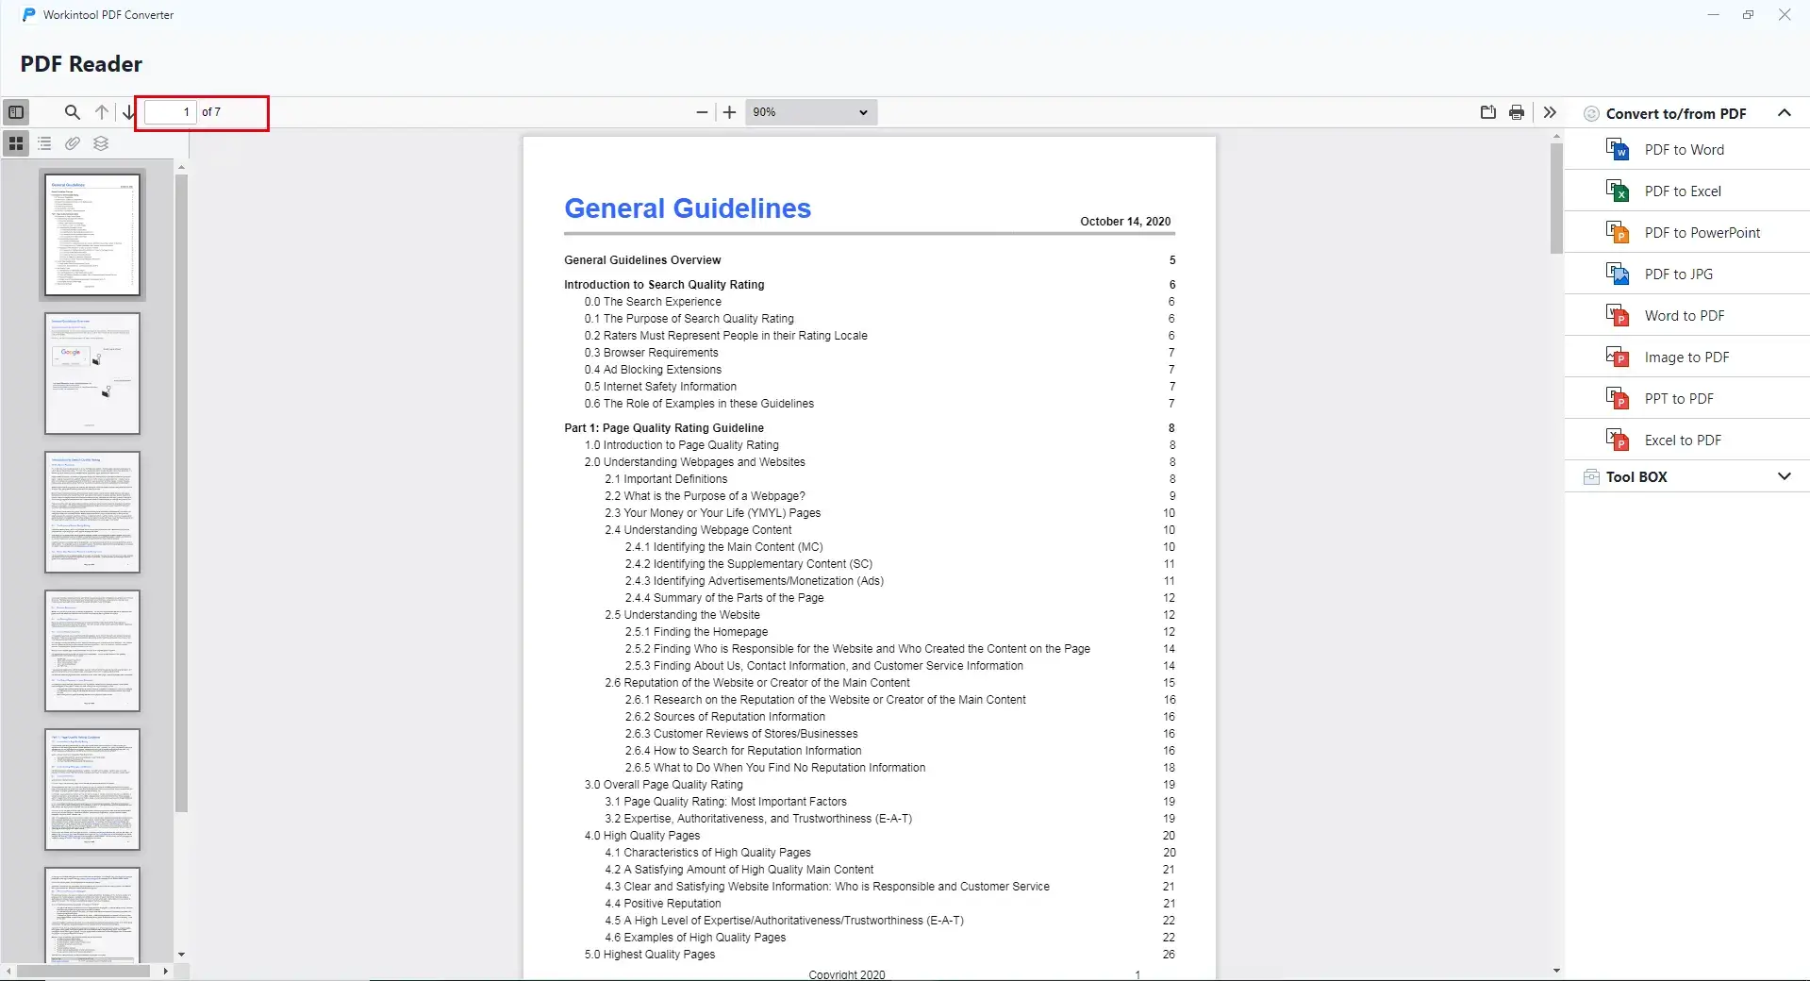Open the search magnifier tool
Screen dimensions: 1810x981
[72, 112]
